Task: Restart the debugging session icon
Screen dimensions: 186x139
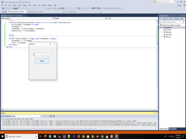Action: point(63,8)
